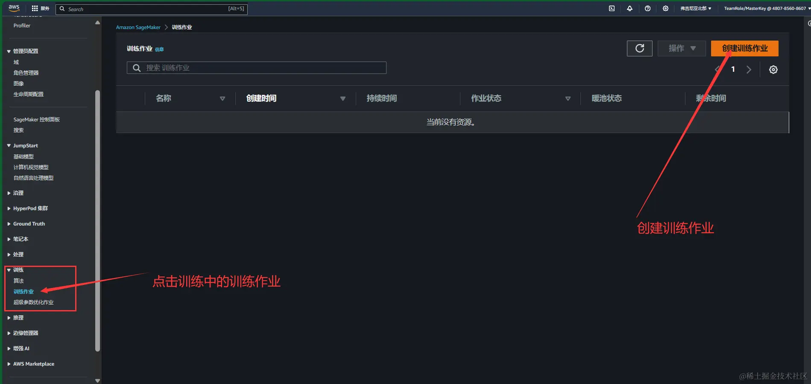The width and height of the screenshot is (811, 384).
Task: Open 图像 in sidebar
Action: tap(18, 84)
